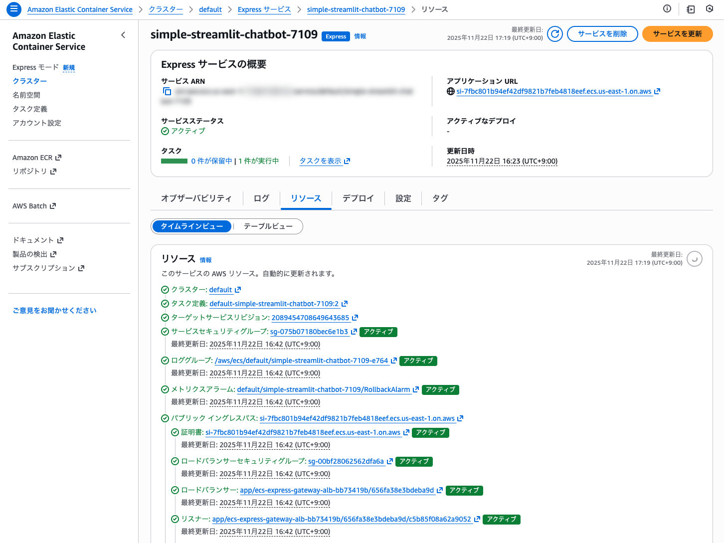Image resolution: width=724 pixels, height=543 pixels.
Task: Open the hamburger navigation menu
Action: (x=14, y=9)
